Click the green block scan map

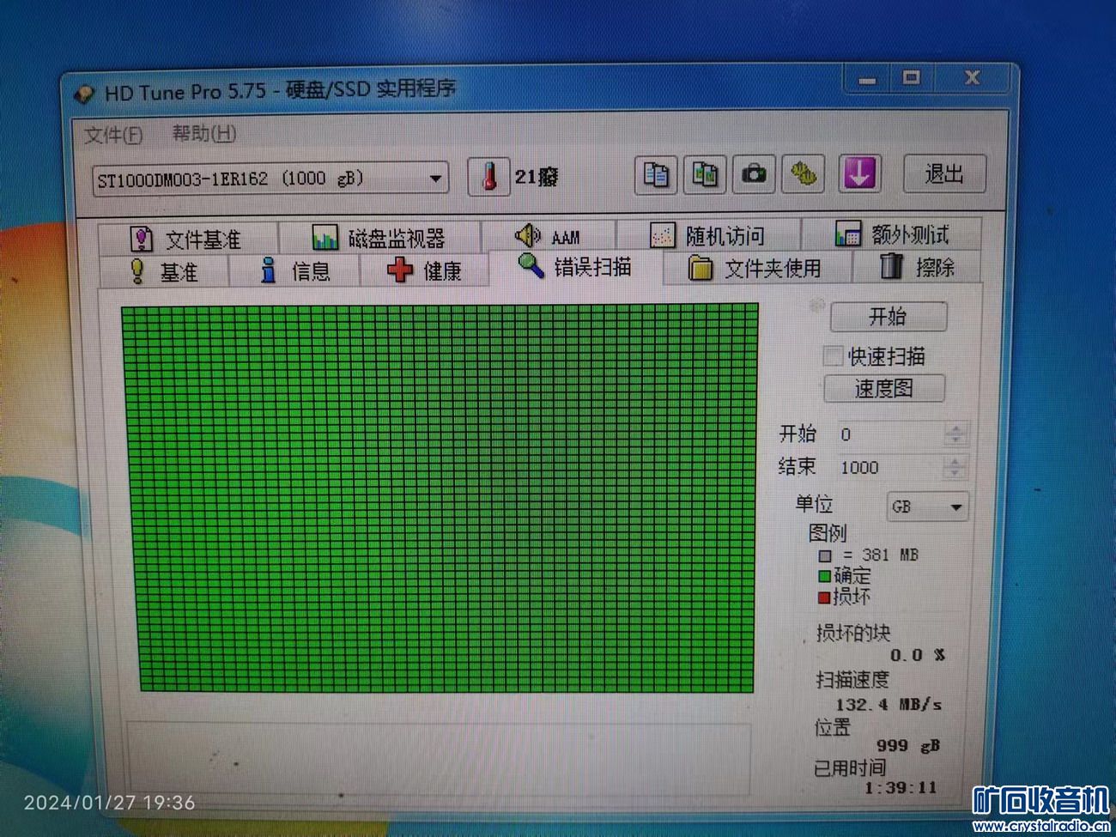click(441, 497)
